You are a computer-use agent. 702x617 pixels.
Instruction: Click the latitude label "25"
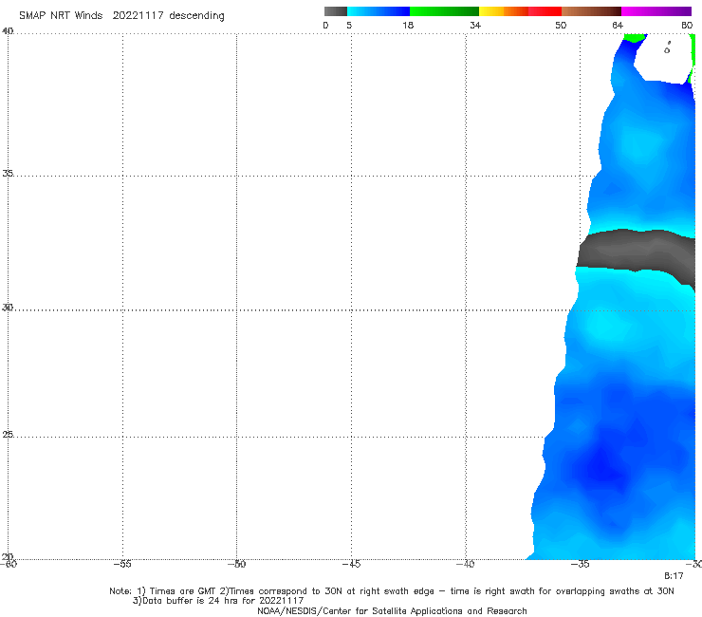pyautogui.click(x=8, y=434)
